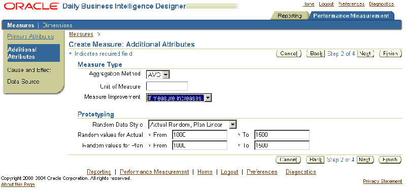Click the Measures breadcrumb link

coord(81,34)
